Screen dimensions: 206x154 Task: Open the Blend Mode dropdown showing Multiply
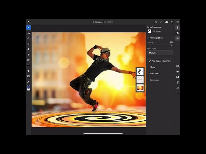(x=160, y=53)
